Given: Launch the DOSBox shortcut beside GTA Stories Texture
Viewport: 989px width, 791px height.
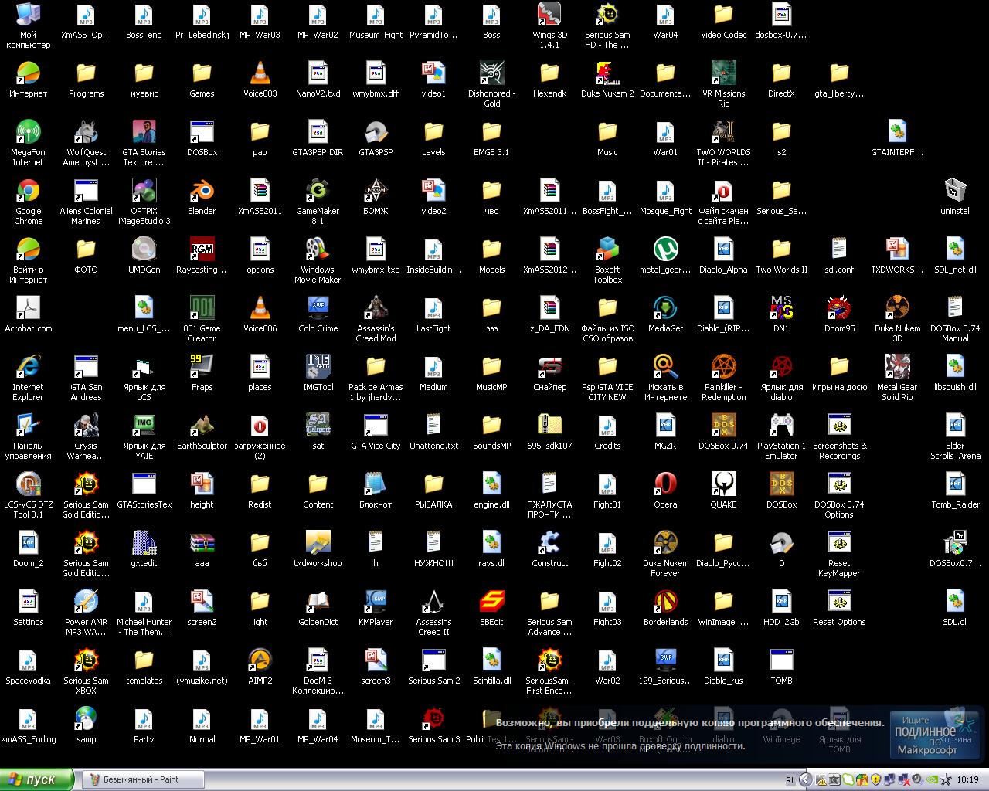Looking at the screenshot, I should (202, 131).
